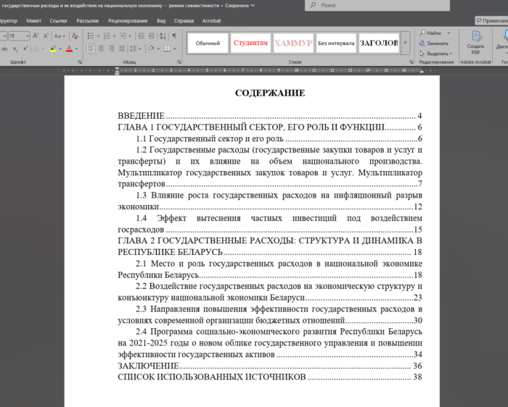Expand the styles gallery
This screenshot has width=508, height=407.
[x=405, y=43]
